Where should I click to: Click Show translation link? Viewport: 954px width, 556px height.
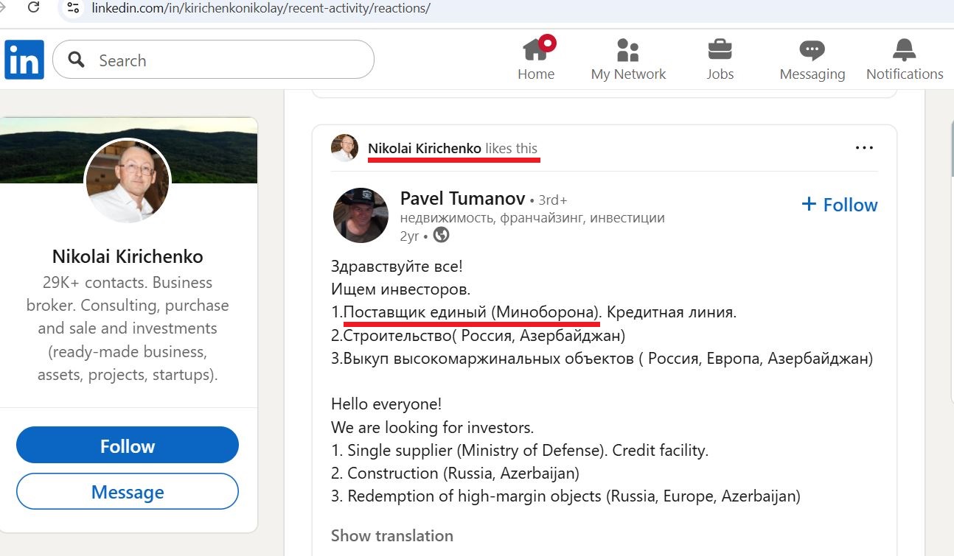[392, 535]
